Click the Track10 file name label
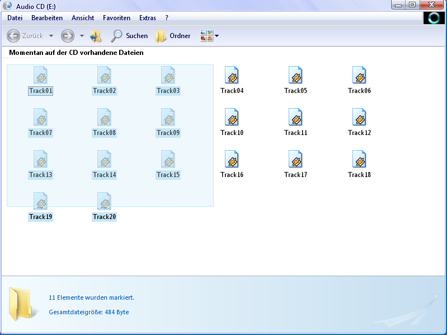447x335 pixels. point(232,133)
